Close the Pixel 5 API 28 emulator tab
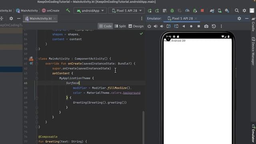Viewport: 256px width, 144px height. coord(196,18)
